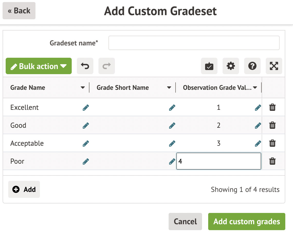Expand Observation Grade Value column menu
The height and width of the screenshot is (235, 293).
255,88
